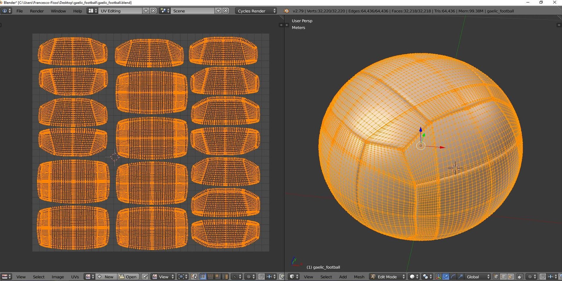Screen dimensions: 562x281
Task: Browse images to link in UV editor
Action: (90, 277)
